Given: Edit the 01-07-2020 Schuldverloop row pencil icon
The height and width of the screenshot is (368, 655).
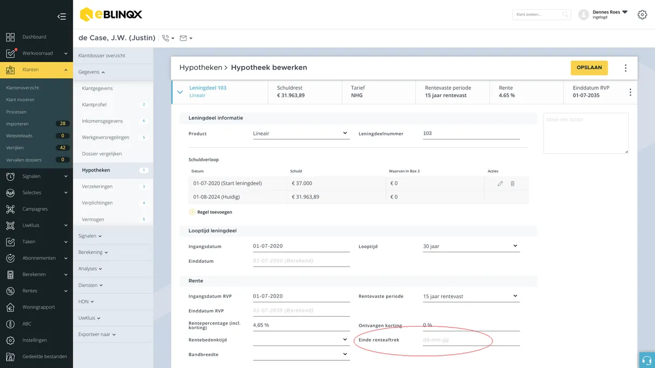Looking at the screenshot, I should coord(500,184).
